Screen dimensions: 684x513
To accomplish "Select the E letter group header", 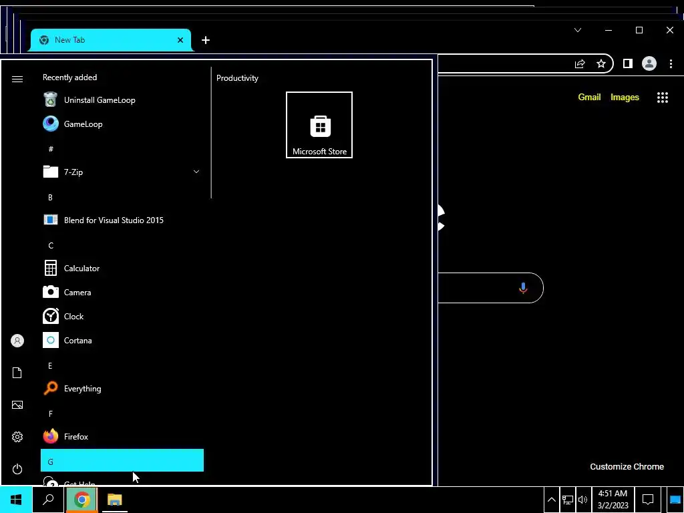I will pyautogui.click(x=122, y=365).
